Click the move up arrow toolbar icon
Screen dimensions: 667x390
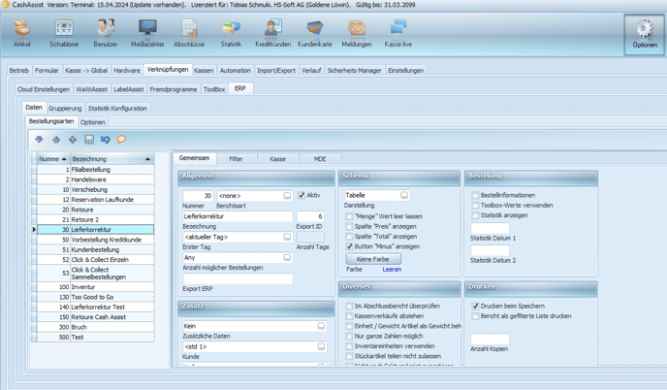(x=55, y=140)
